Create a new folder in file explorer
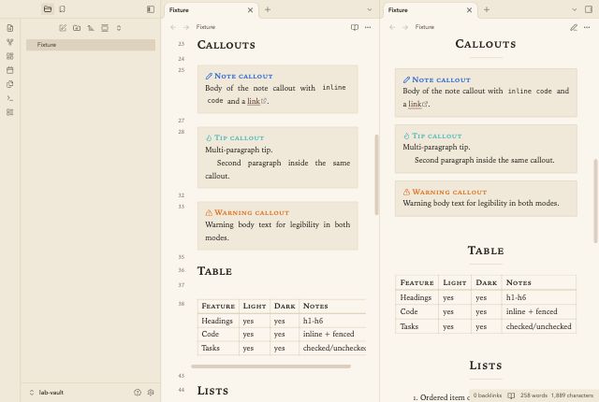The height and width of the screenshot is (402, 599). click(77, 28)
